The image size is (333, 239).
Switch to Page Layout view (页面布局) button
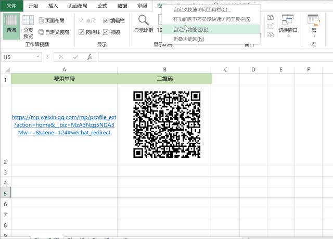click(x=52, y=21)
